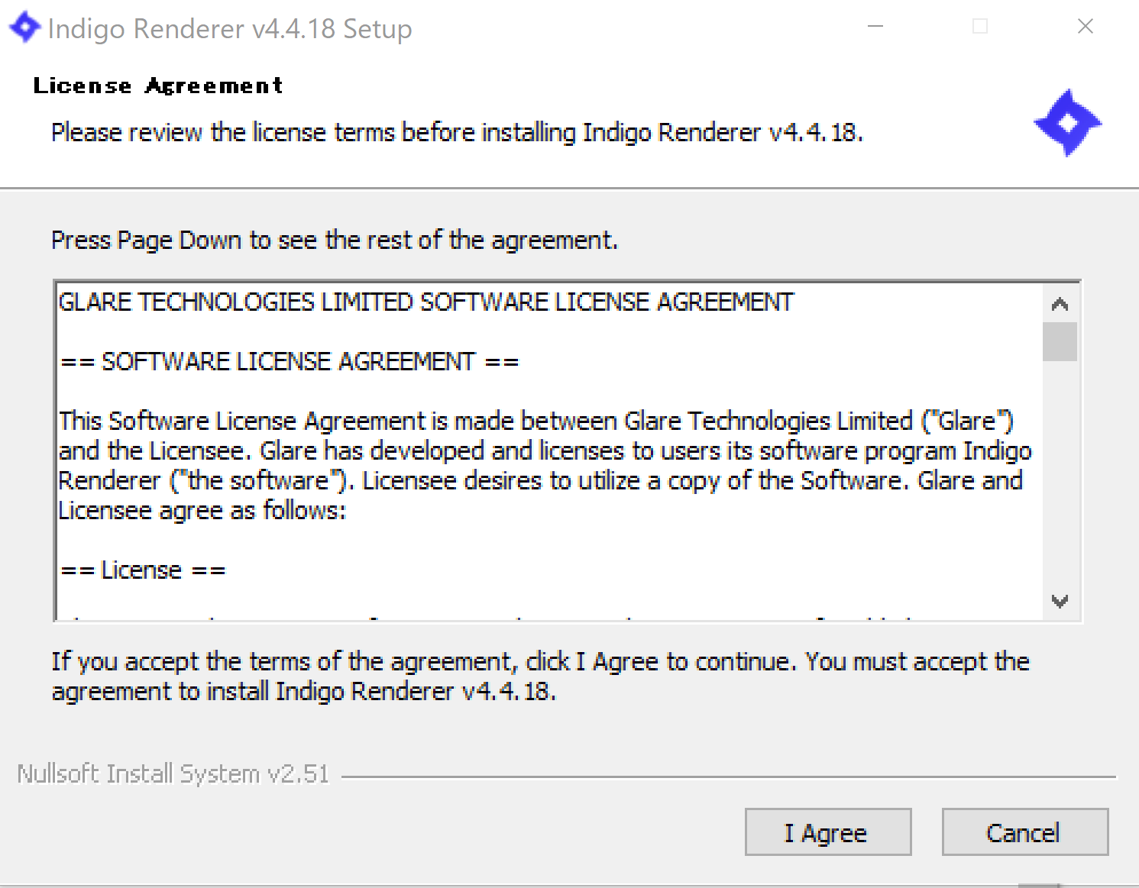This screenshot has height=888, width=1139.
Task: Click the License Agreement heading
Action: pos(158,86)
